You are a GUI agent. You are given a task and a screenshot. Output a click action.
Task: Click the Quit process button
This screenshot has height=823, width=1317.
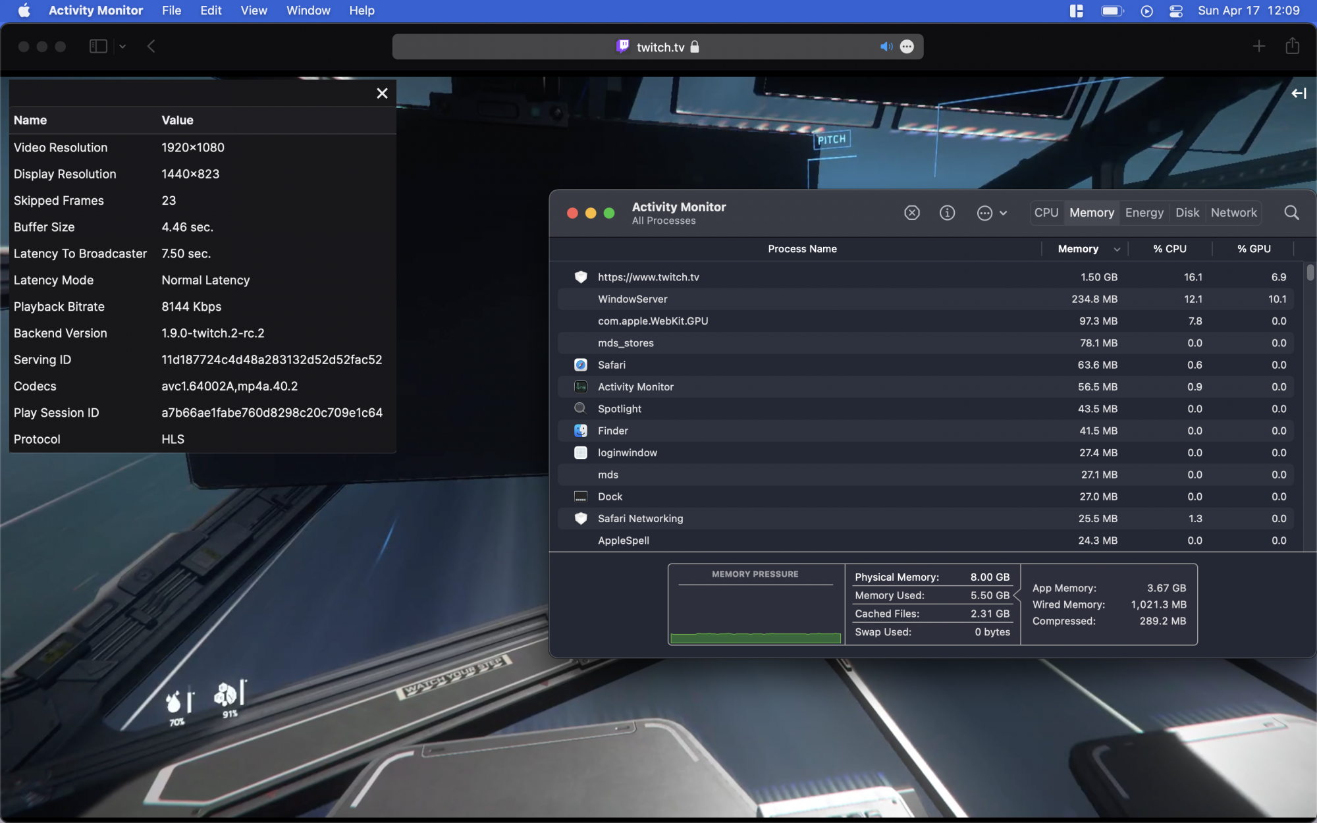pos(911,213)
